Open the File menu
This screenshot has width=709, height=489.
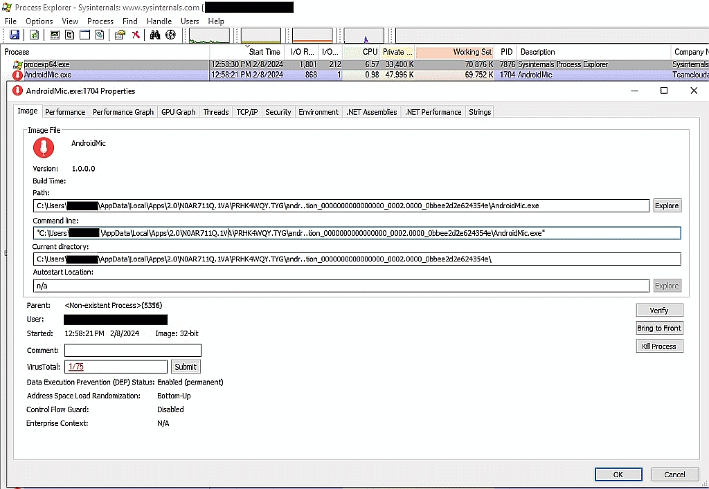click(10, 21)
